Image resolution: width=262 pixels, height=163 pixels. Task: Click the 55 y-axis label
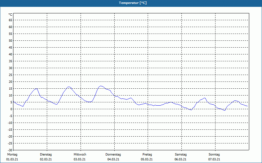[10, 34]
